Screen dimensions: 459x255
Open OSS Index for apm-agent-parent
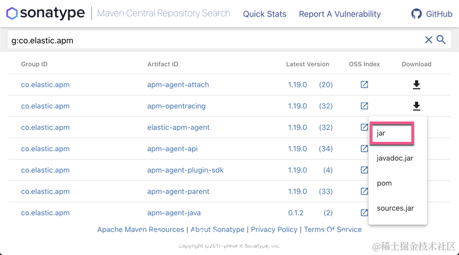(364, 191)
